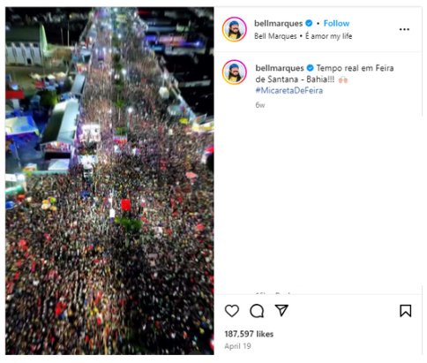Screen dimensions: 427x363
Task: Click the verified badge in the caption
Action: point(310,68)
